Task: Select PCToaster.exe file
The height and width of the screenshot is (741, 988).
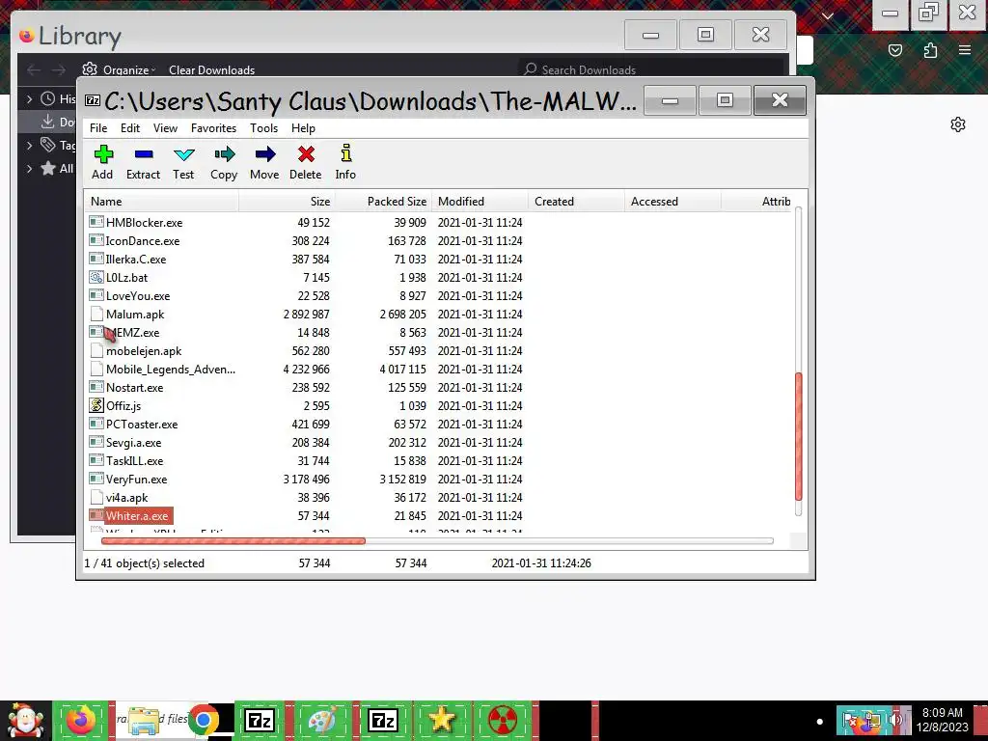Action: coord(142,425)
